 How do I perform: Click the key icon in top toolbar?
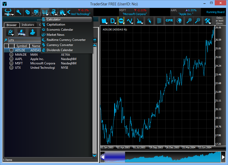[19, 12]
